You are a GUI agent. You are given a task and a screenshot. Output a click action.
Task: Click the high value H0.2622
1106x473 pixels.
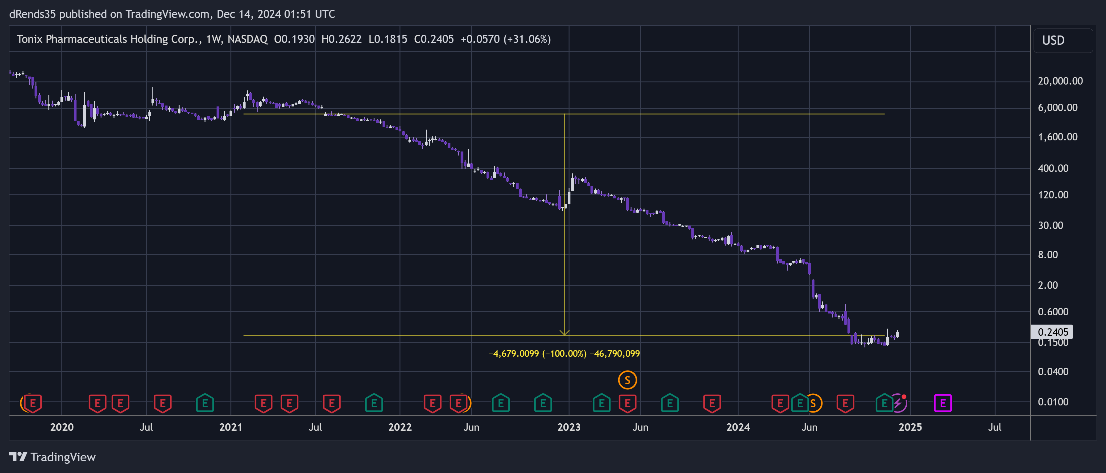(341, 39)
